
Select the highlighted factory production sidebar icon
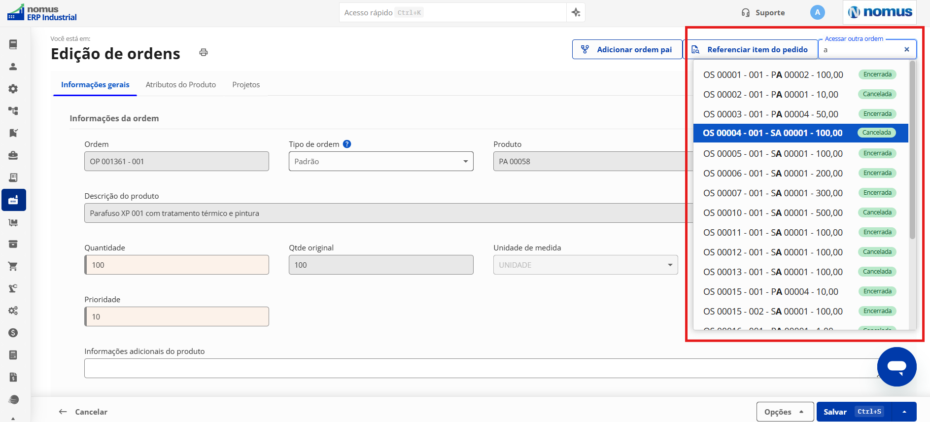pos(14,200)
